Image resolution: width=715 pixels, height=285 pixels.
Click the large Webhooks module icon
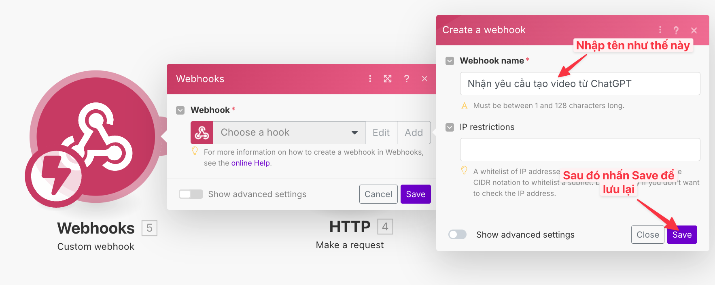pos(96,136)
